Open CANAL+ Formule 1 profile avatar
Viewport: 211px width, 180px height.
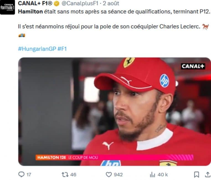pos(7,7)
